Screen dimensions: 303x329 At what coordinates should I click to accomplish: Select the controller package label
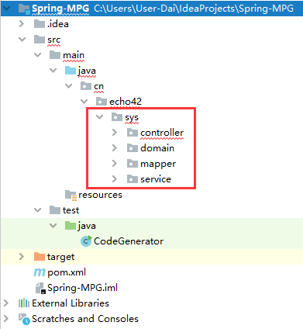[x=162, y=133]
